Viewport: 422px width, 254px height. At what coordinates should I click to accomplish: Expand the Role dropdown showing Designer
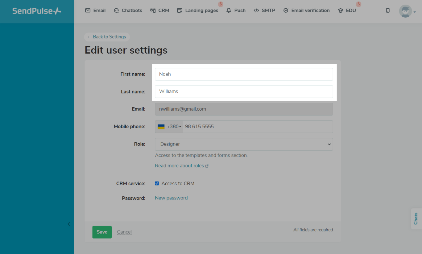[x=244, y=144]
